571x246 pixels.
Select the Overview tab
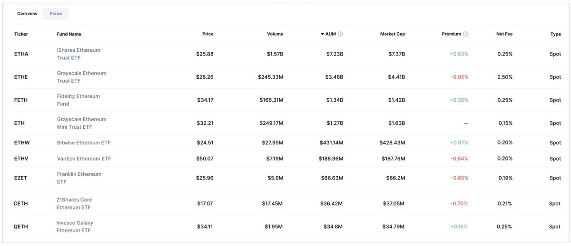(27, 14)
